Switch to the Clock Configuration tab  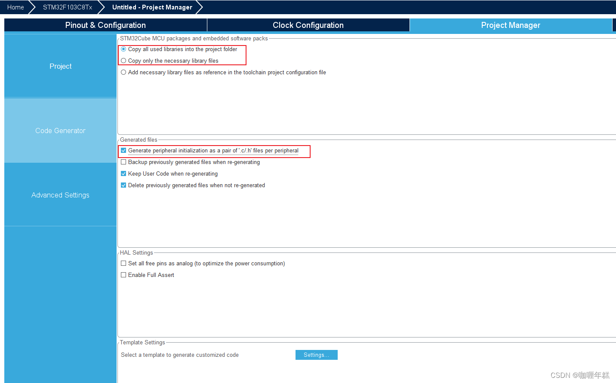(x=308, y=25)
